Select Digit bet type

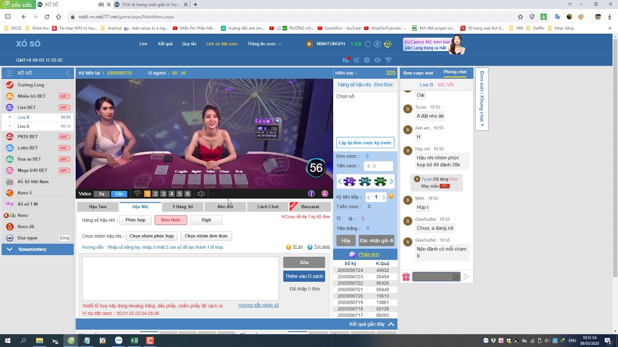click(x=206, y=220)
